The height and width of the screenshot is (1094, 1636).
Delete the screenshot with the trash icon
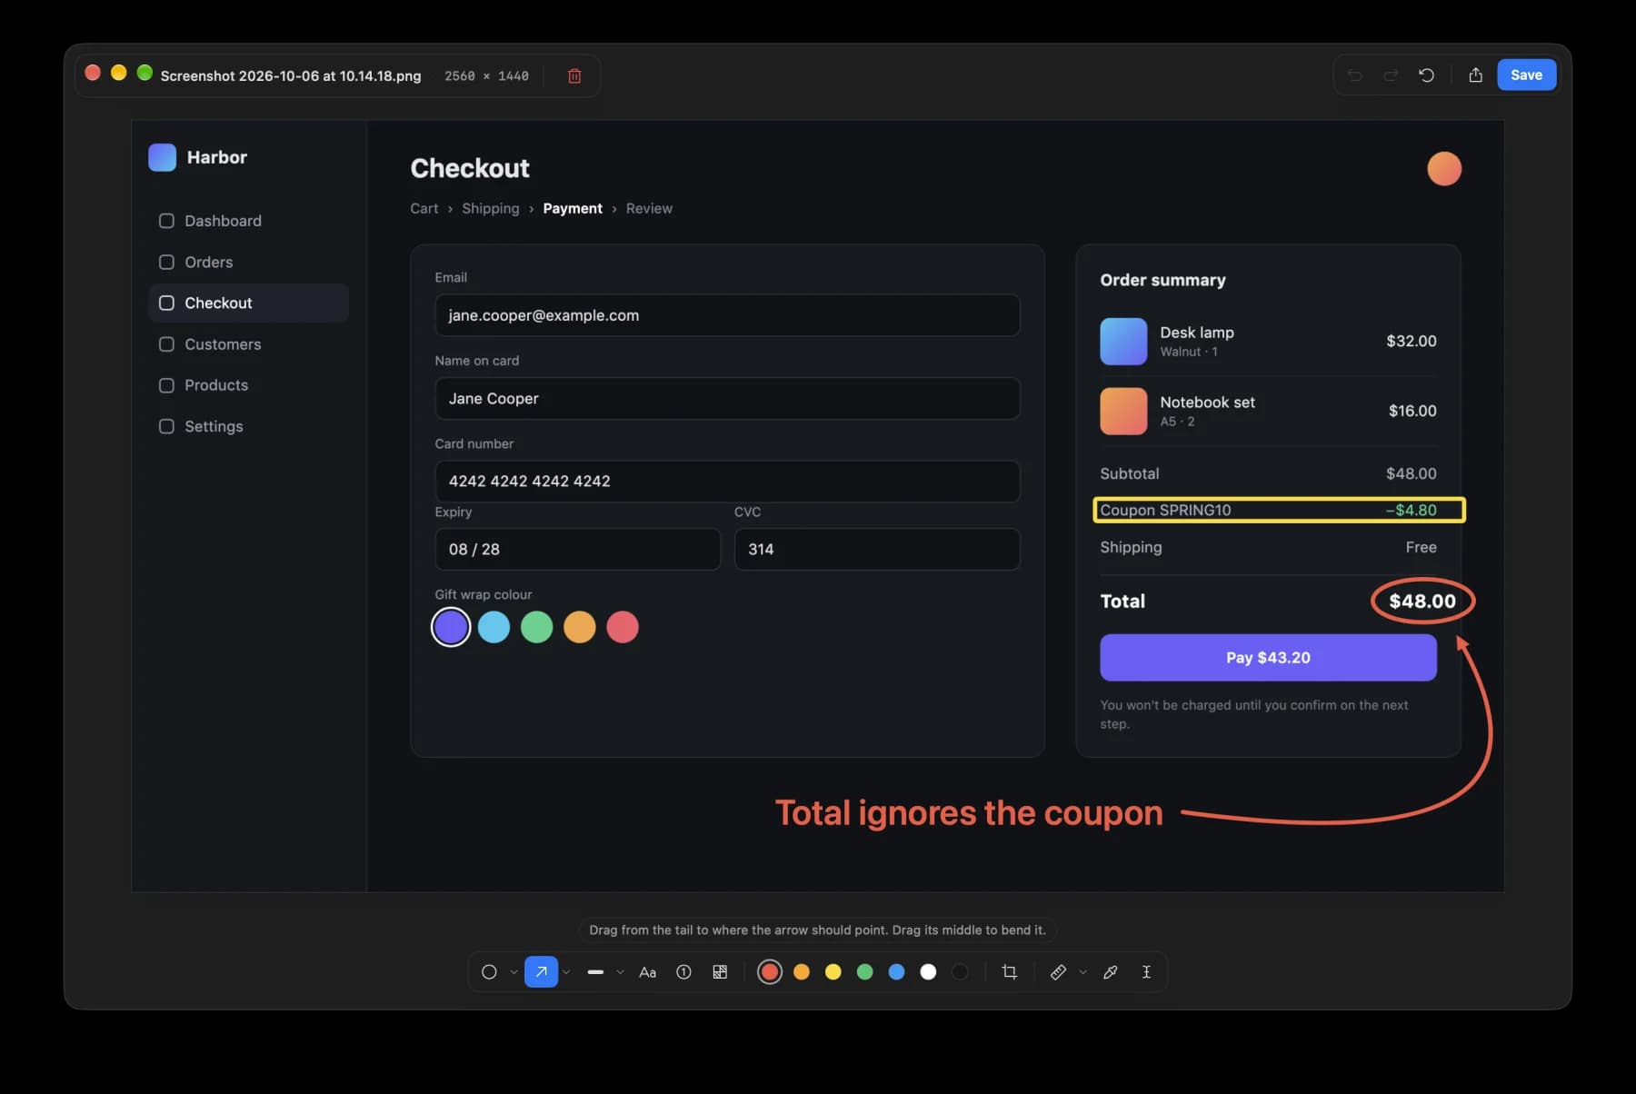point(574,75)
